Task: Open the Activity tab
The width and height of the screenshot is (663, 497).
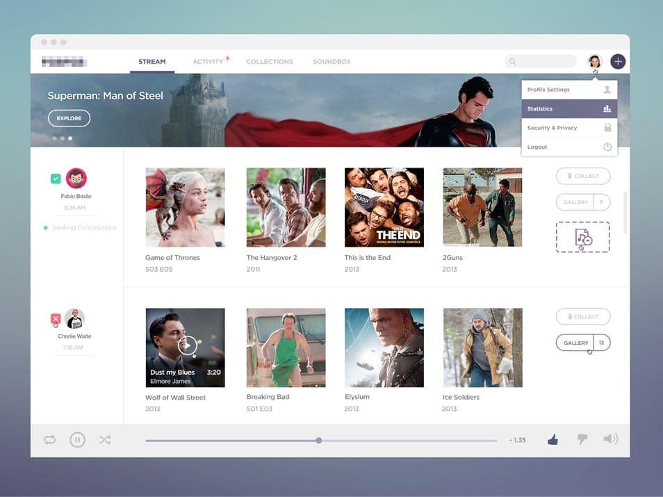Action: 208,62
